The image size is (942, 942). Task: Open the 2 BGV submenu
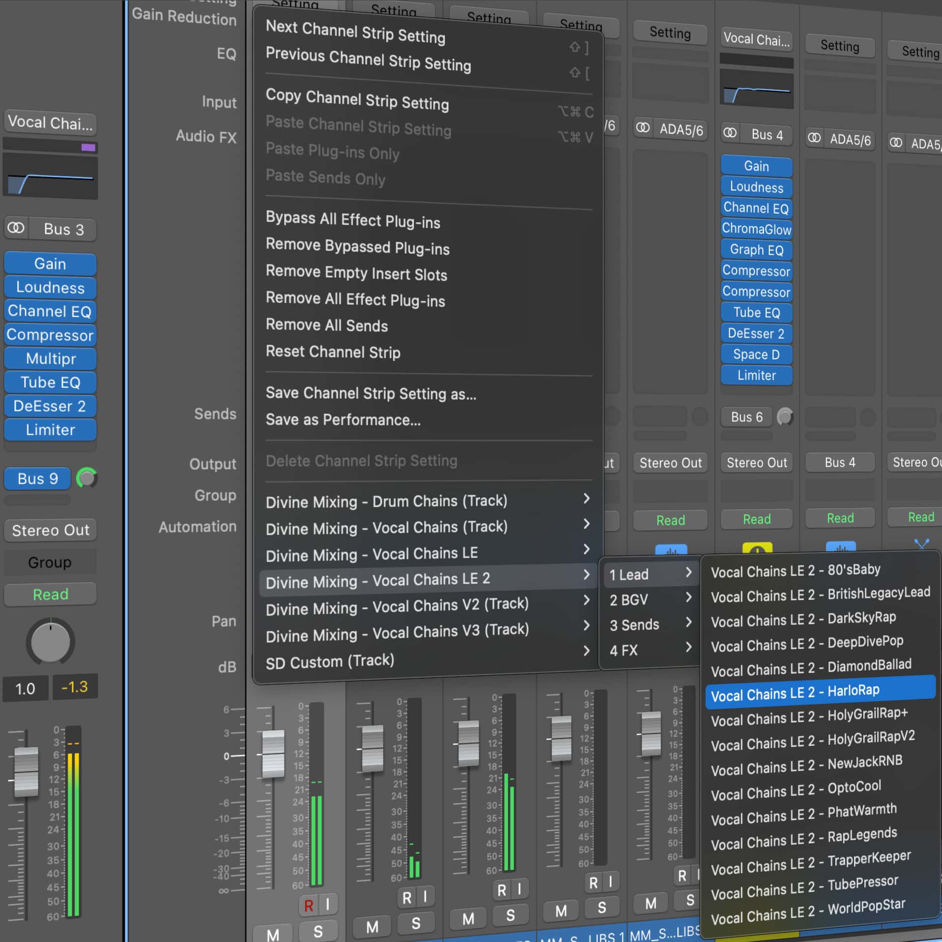click(651, 599)
